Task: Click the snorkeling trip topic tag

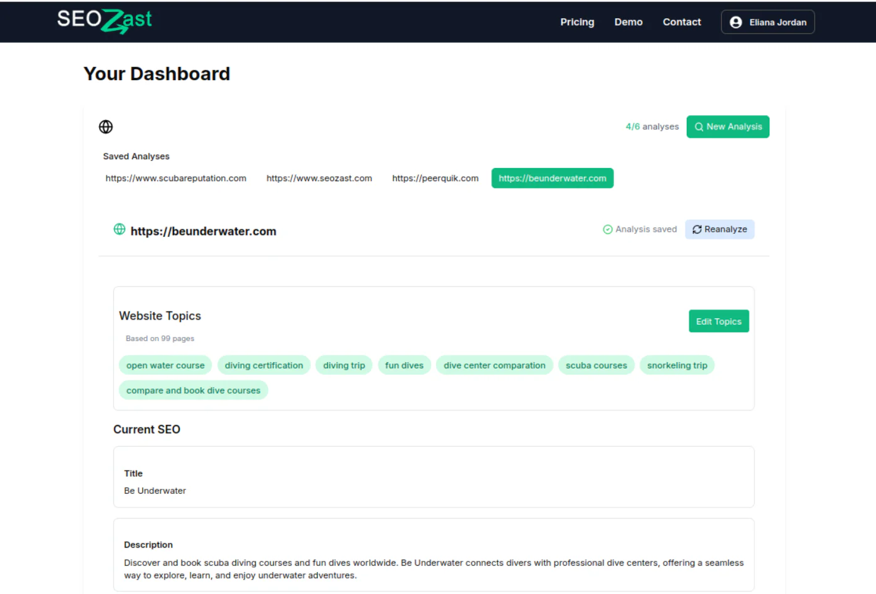Action: 677,365
